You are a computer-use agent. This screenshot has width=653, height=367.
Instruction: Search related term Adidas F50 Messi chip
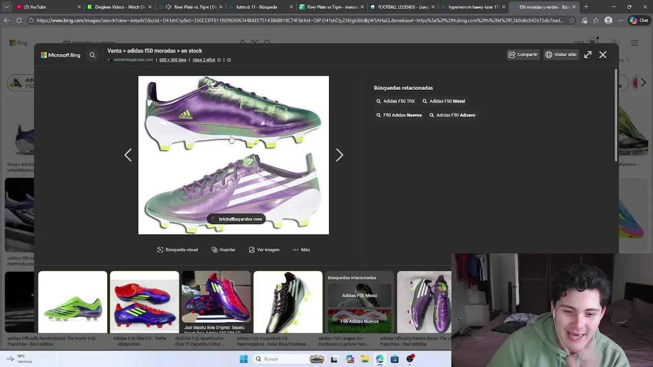click(443, 101)
